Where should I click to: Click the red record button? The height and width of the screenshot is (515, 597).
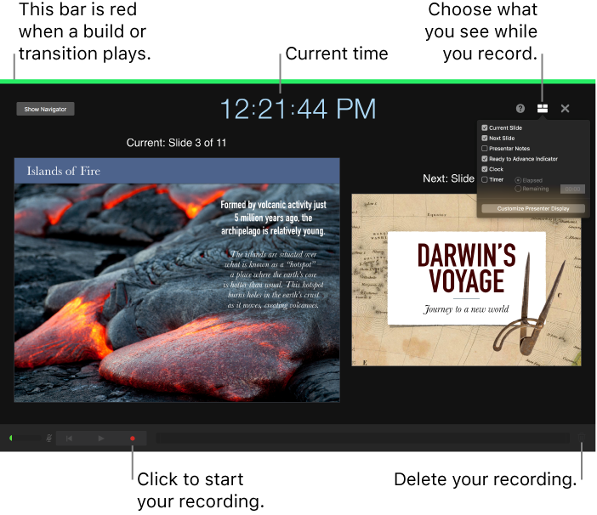point(133,439)
